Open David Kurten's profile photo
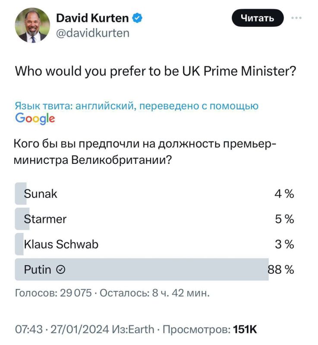 (x=33, y=25)
